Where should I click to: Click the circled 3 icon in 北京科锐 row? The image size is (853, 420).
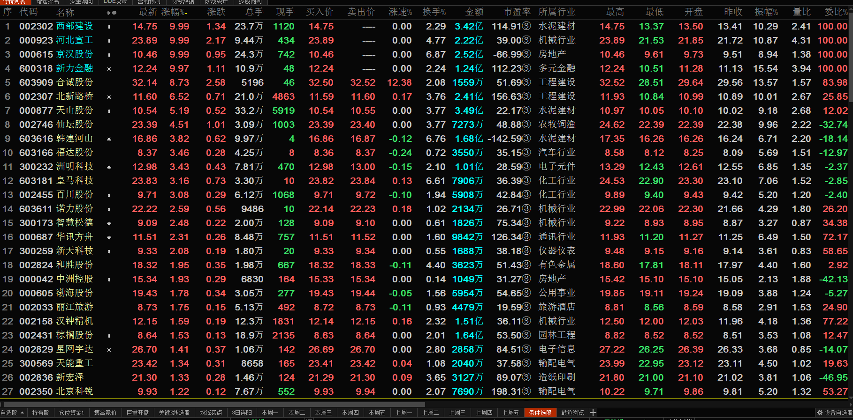pyautogui.click(x=526, y=392)
